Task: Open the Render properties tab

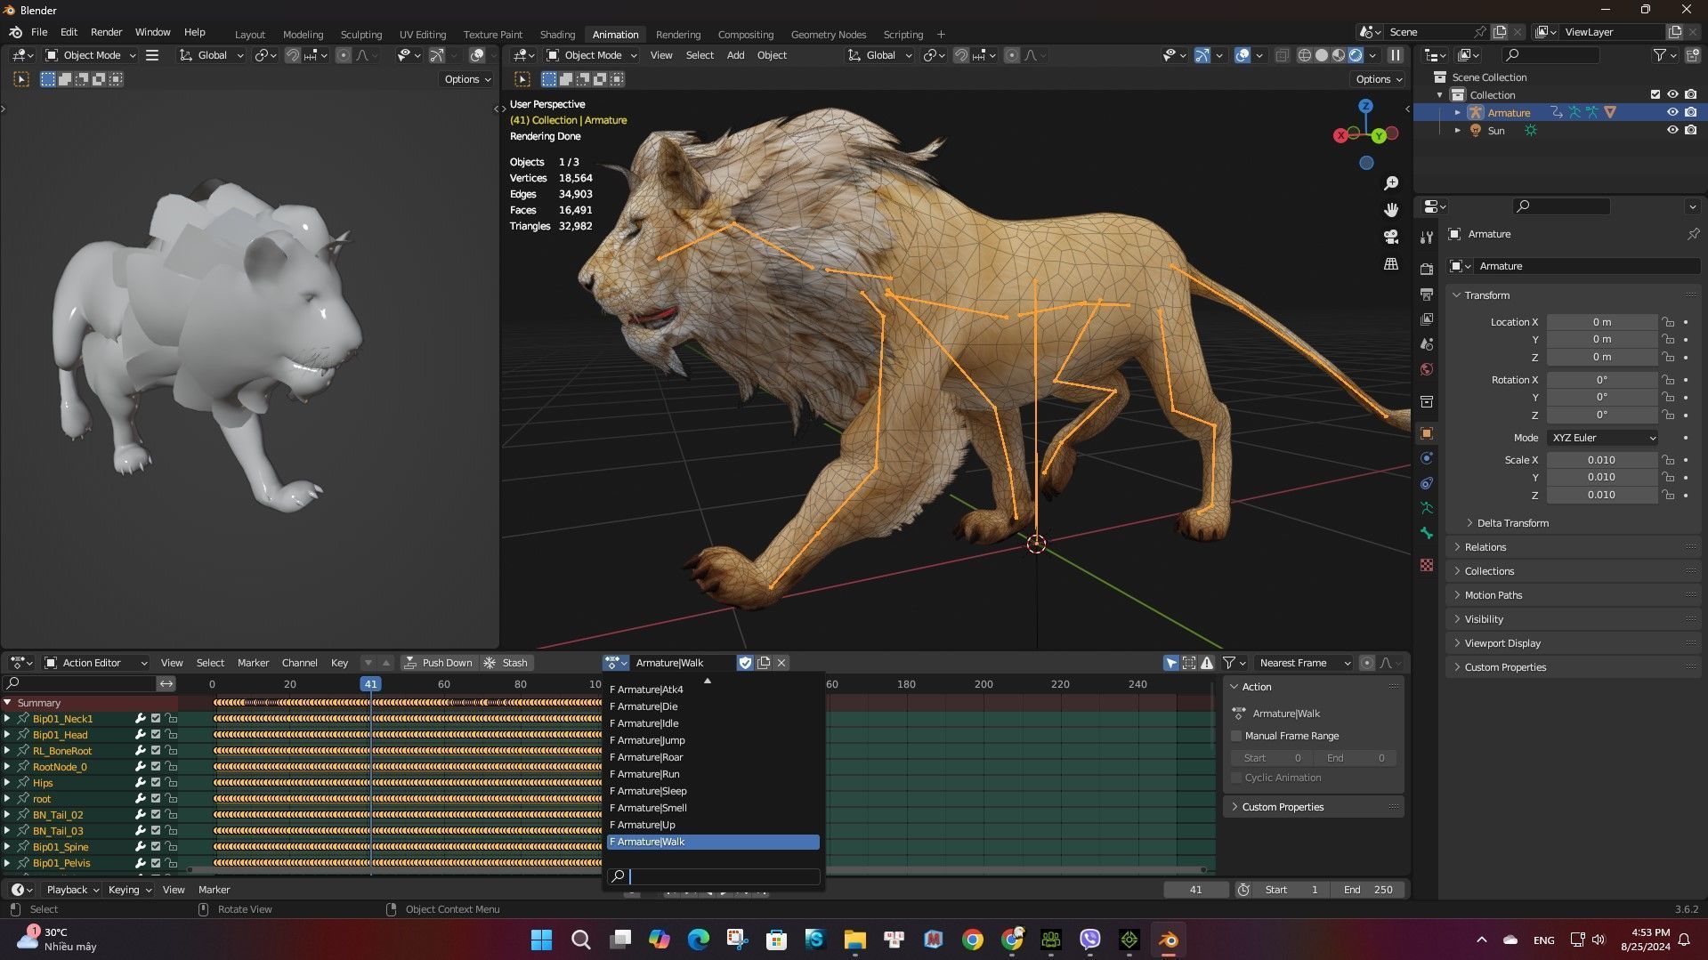Action: point(1427,270)
